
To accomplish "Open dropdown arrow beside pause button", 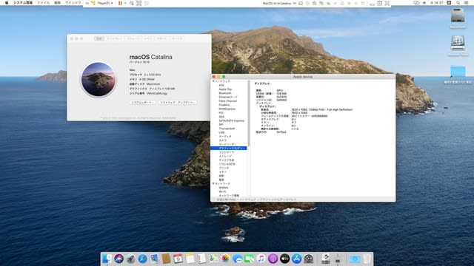I will (x=125, y=3).
